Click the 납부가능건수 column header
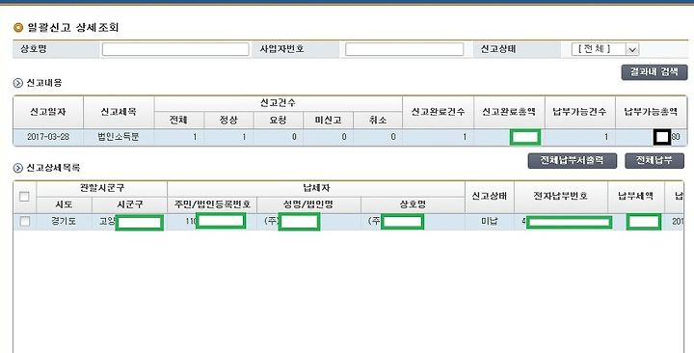Screen dimensions: 694x353 point(579,112)
